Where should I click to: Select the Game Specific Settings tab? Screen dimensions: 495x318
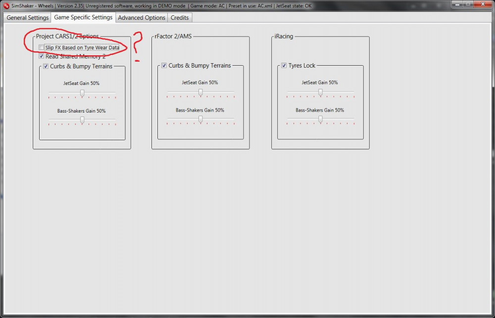tap(83, 17)
